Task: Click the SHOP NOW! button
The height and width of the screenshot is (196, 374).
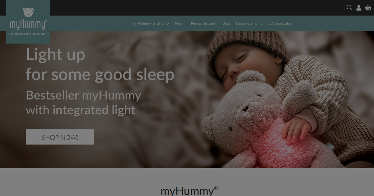Action: click(x=60, y=137)
